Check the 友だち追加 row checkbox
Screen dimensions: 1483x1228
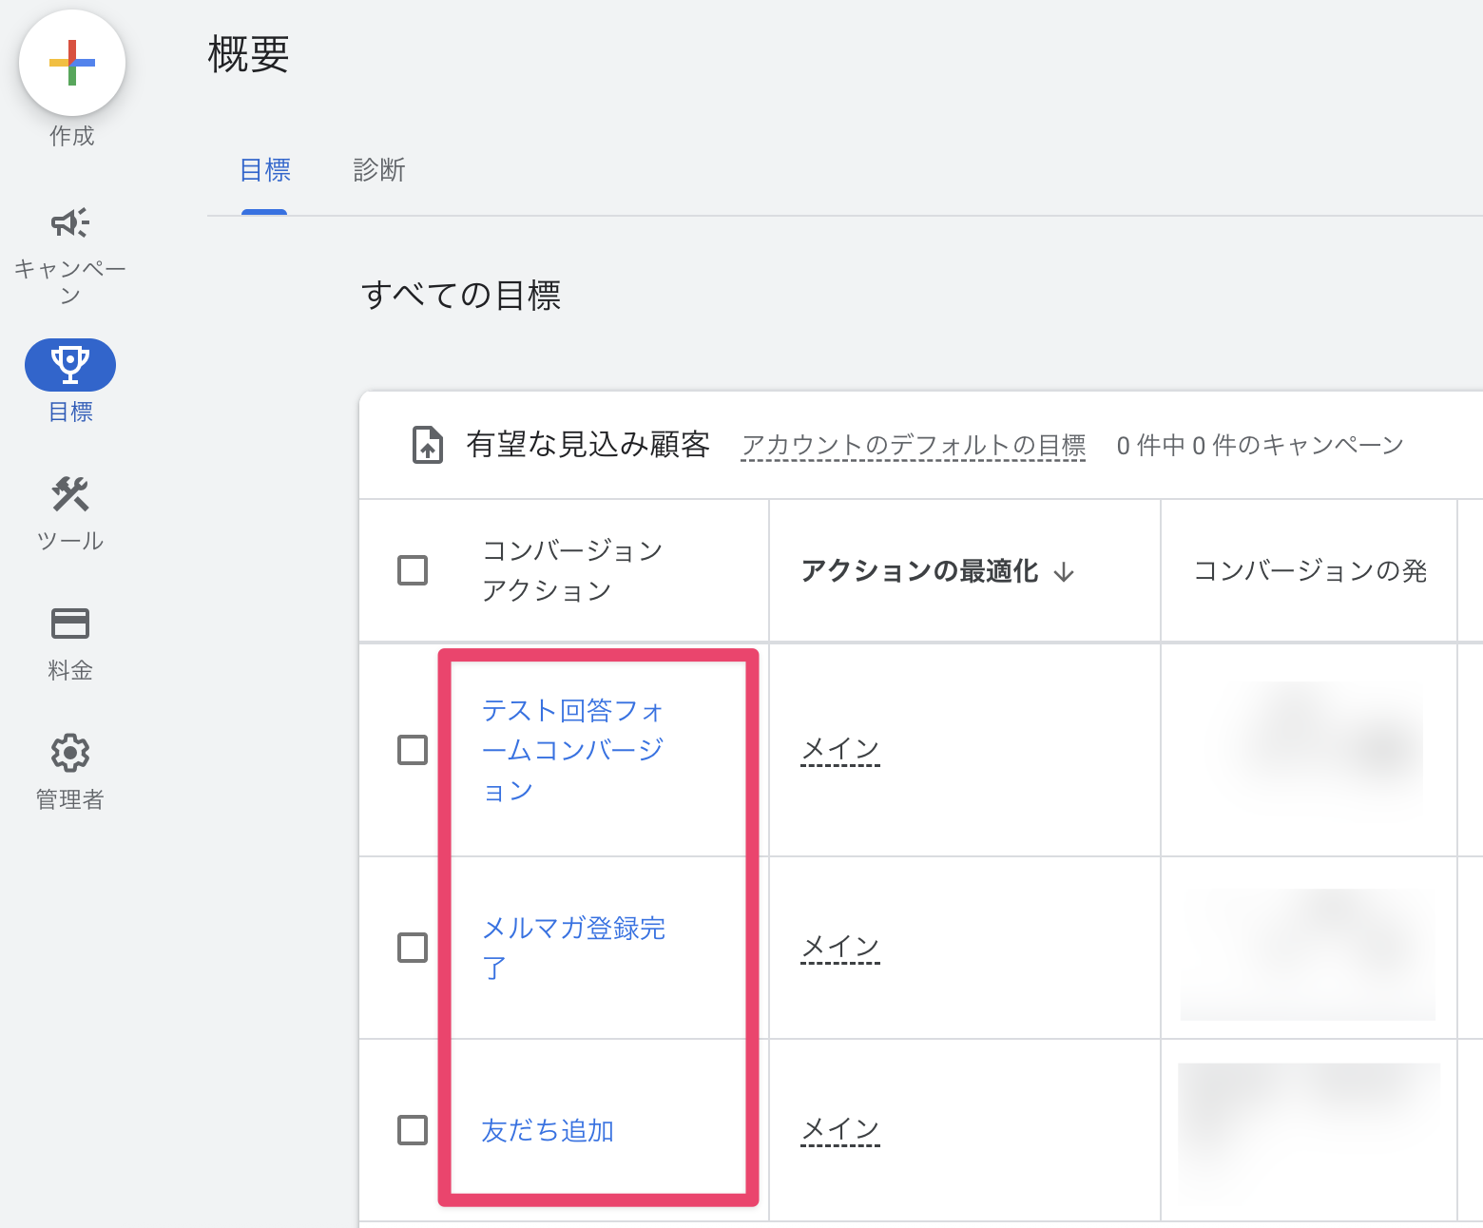[x=412, y=1131]
